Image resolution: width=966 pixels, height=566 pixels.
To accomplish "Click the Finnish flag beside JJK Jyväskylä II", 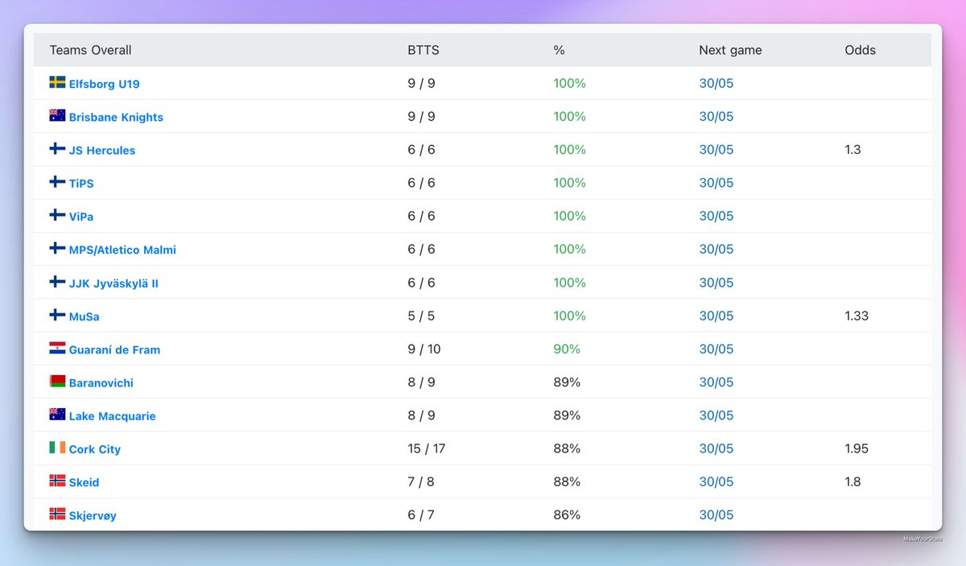I will coord(57,282).
